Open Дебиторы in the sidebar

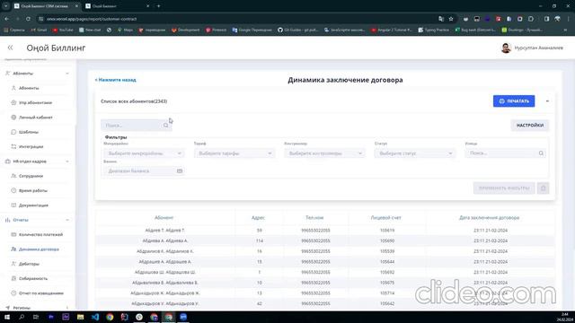(29, 264)
